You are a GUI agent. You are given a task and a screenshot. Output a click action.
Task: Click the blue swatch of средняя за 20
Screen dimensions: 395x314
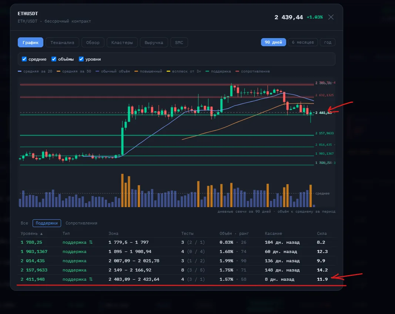(20, 71)
